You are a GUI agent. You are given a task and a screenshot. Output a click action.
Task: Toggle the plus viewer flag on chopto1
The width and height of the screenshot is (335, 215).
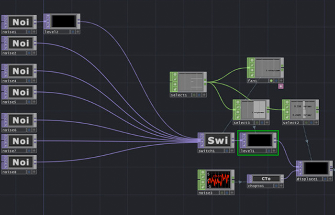(x=281, y=186)
